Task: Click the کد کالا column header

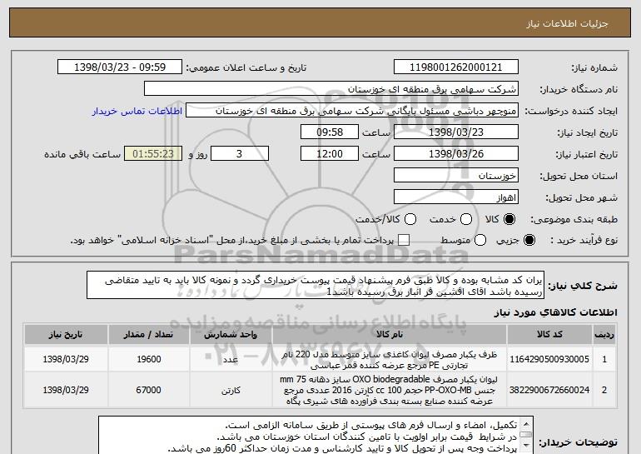Action: click(x=549, y=335)
